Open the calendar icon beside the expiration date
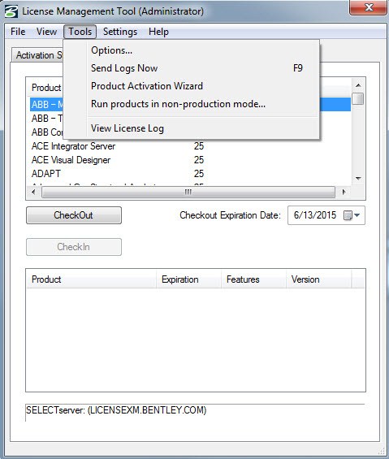The height and width of the screenshot is (459, 389). coord(348,215)
